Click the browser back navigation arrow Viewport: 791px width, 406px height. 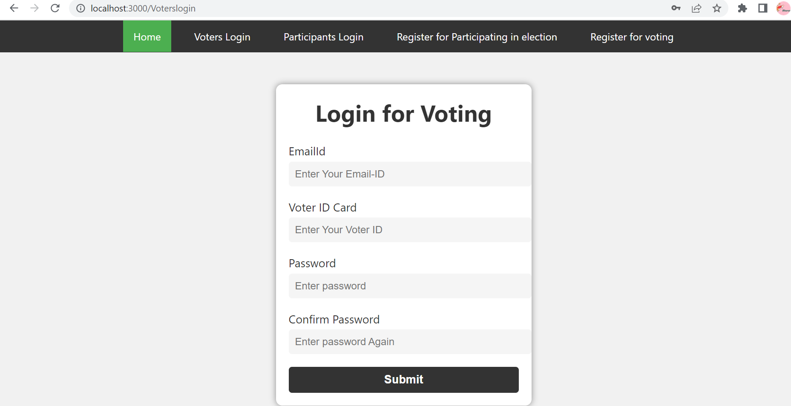coord(14,8)
